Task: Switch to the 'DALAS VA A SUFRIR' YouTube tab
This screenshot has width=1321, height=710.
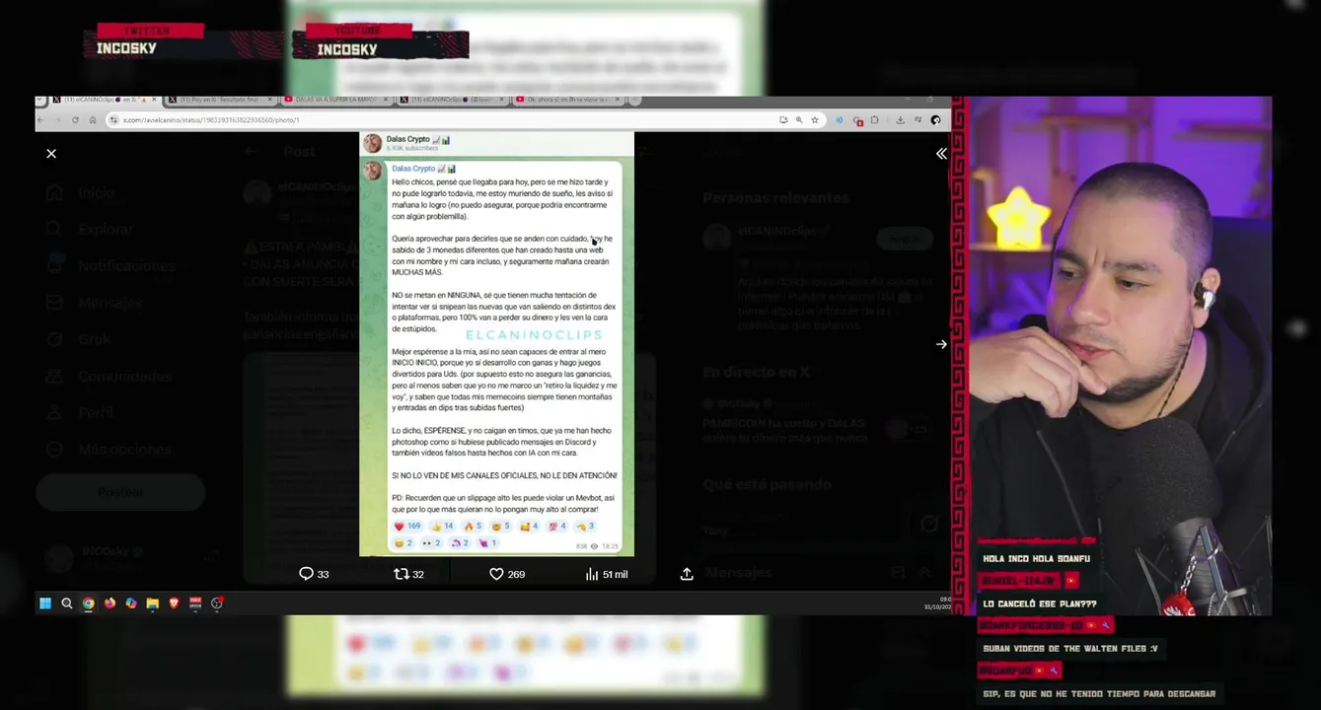Action: 335,100
